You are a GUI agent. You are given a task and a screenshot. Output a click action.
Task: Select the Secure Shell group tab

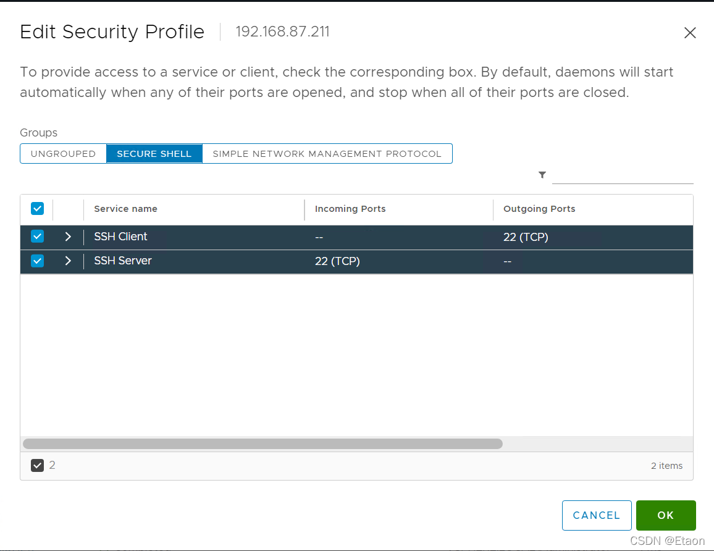[154, 153]
